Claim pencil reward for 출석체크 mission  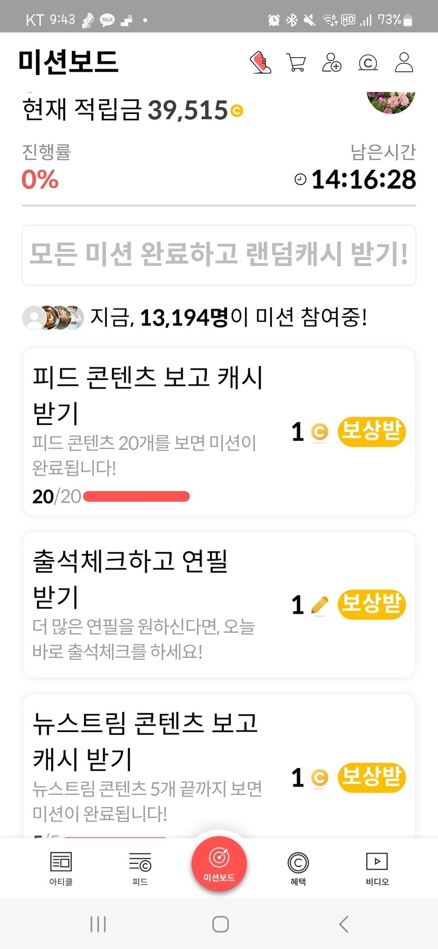click(x=372, y=604)
